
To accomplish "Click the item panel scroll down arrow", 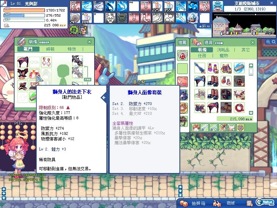I will [251, 113].
